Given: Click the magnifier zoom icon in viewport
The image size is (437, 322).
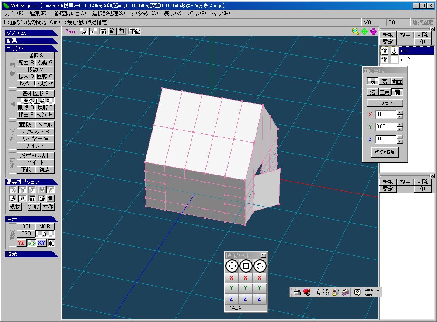Looking at the screenshot, I should (x=355, y=31).
